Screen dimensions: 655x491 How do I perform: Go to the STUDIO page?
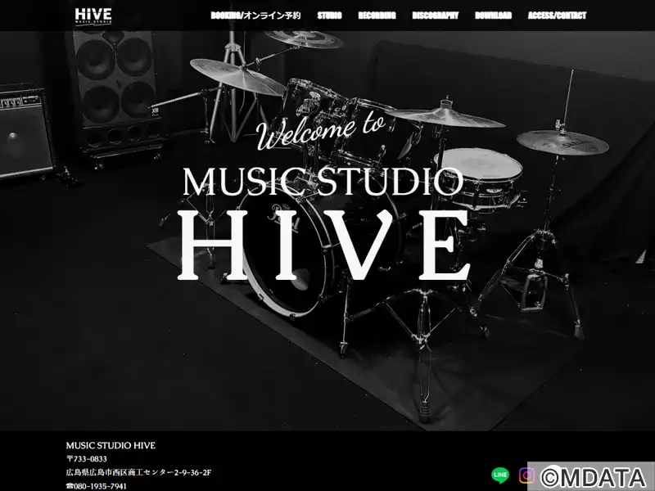point(330,16)
